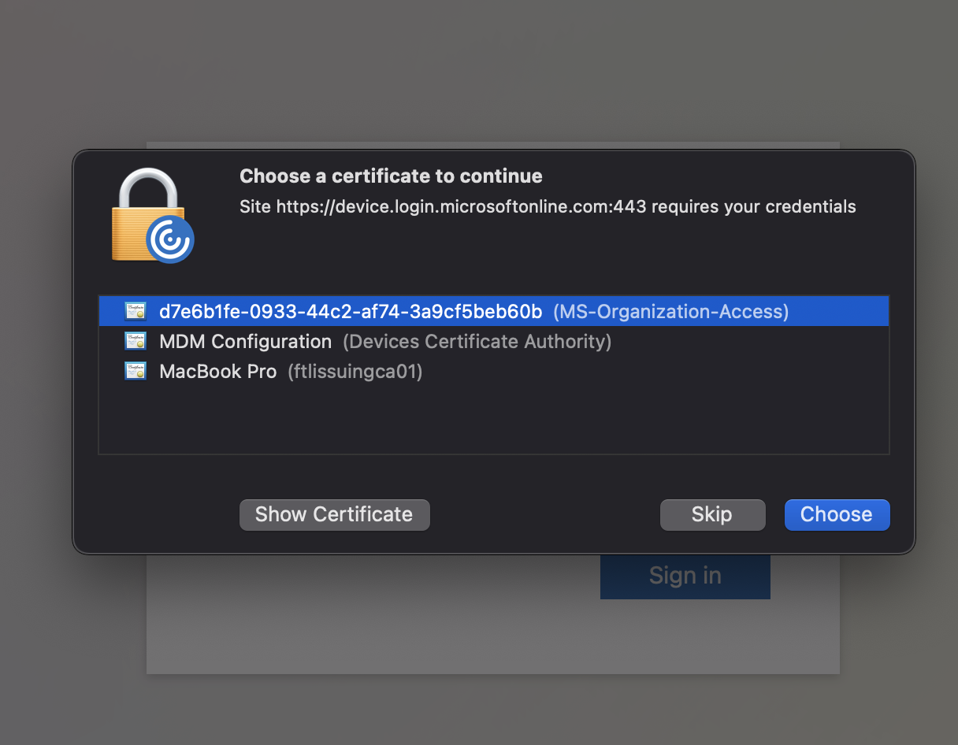Image resolution: width=958 pixels, height=745 pixels.
Task: Click the certificate icon beside MDM Configuration
Action: (136, 341)
